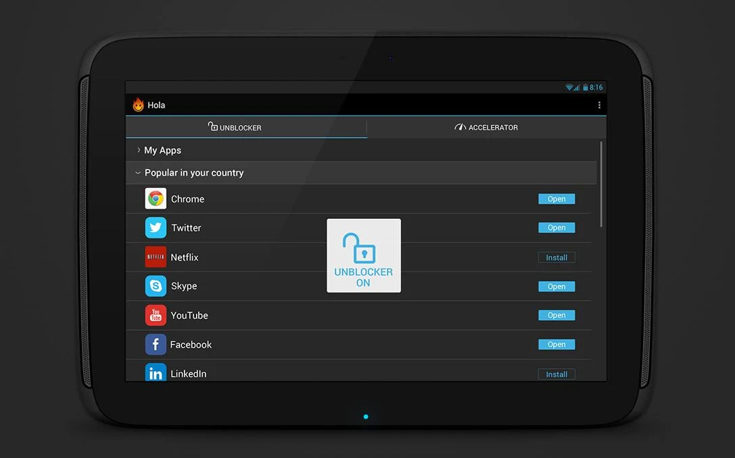Switch to the Accelerator tab
Image resolution: width=735 pixels, height=458 pixels.
pyautogui.click(x=486, y=126)
